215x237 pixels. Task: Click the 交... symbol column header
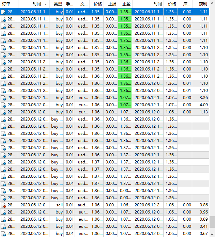[x=82, y=4]
